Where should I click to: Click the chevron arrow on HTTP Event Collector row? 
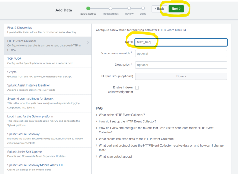point(88,42)
